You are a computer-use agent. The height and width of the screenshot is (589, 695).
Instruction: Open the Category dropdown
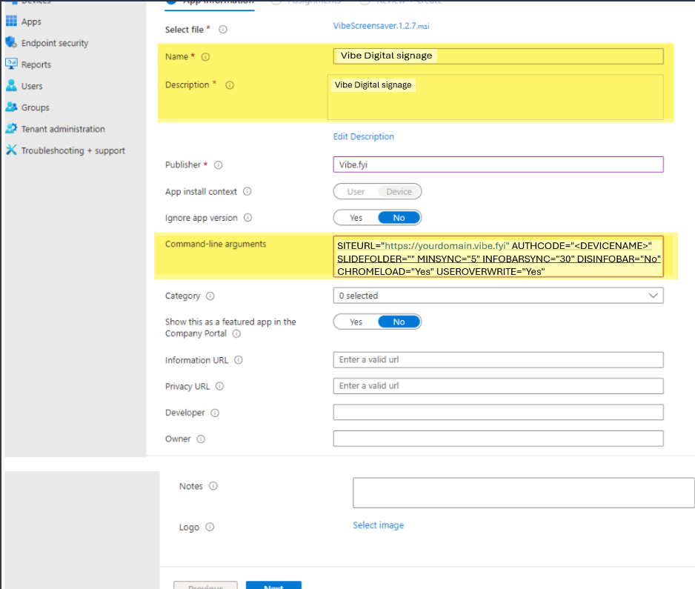(x=498, y=296)
